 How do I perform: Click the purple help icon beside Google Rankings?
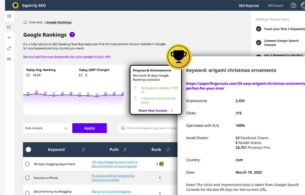click(72, 35)
